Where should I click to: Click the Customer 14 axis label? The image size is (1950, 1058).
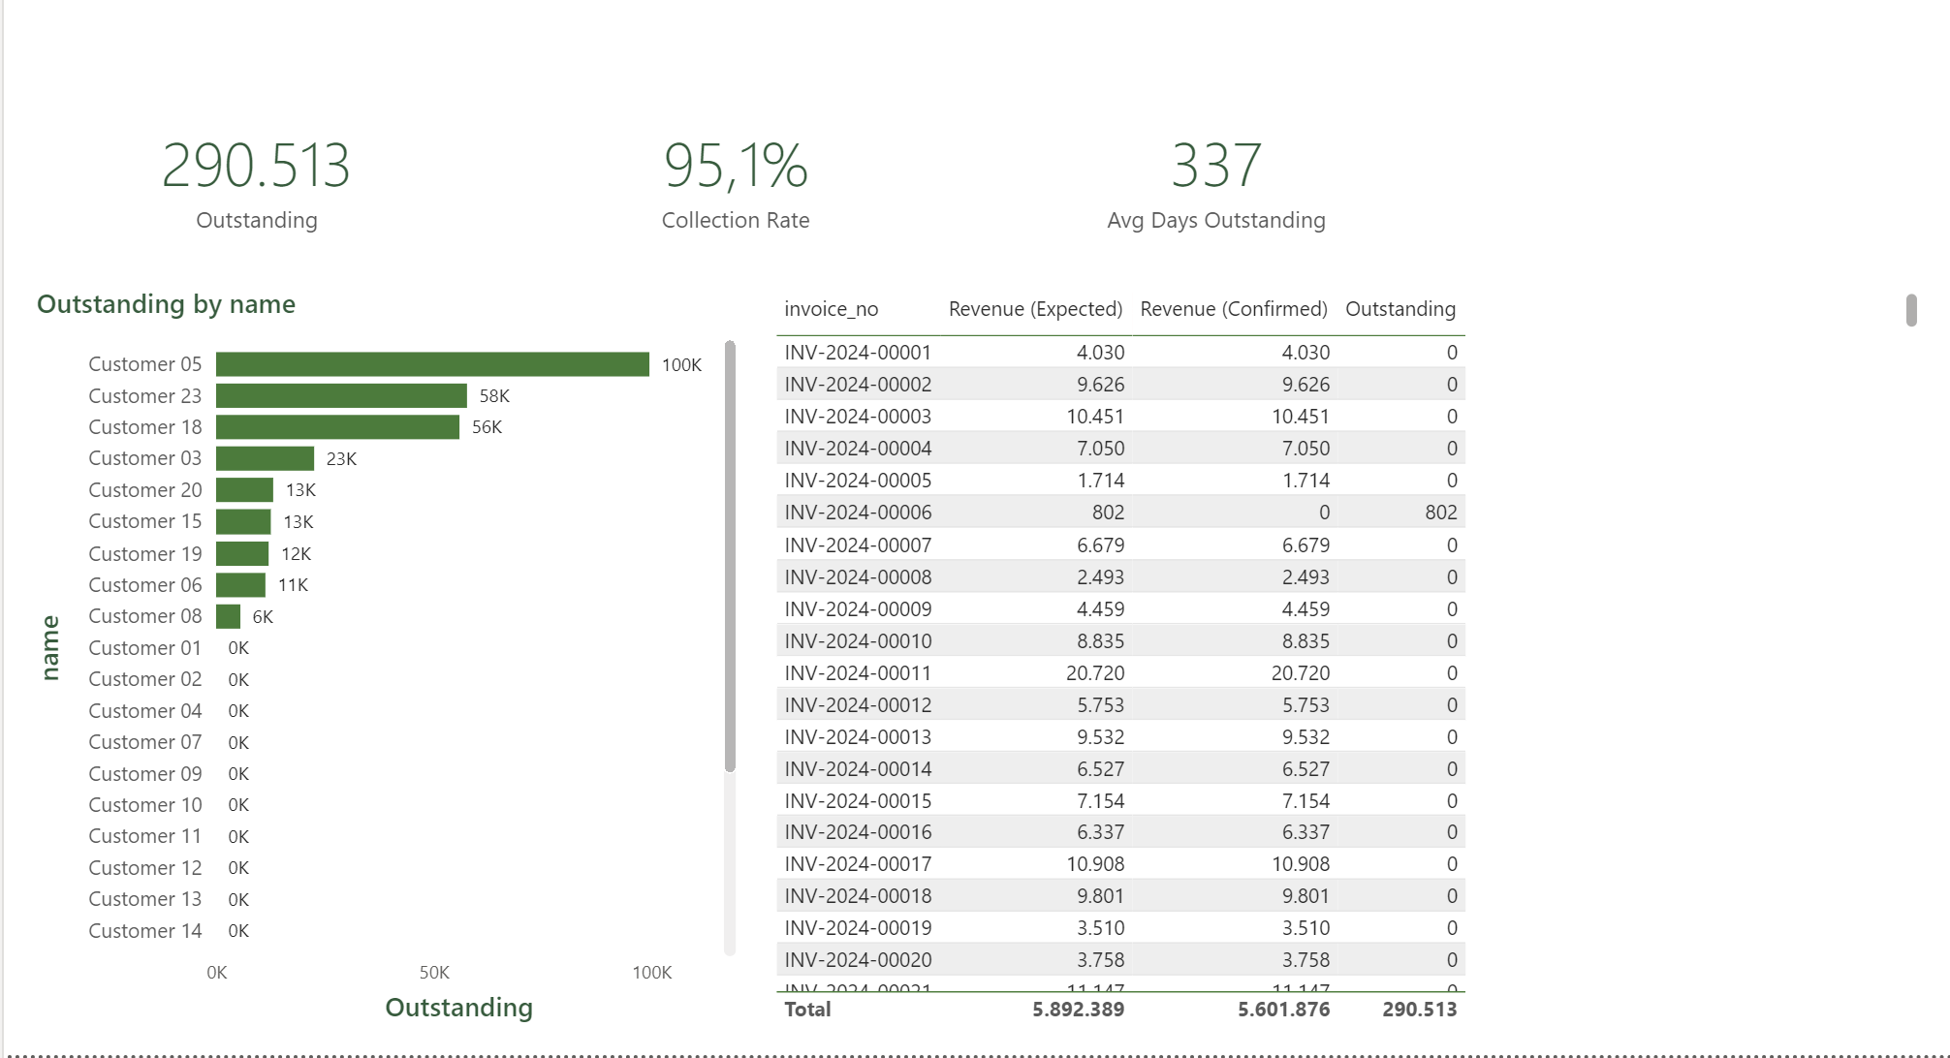click(x=145, y=931)
